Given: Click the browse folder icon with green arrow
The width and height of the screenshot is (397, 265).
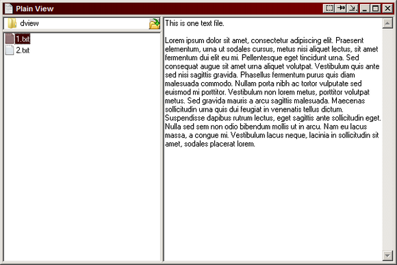Looking at the screenshot, I should point(155,23).
